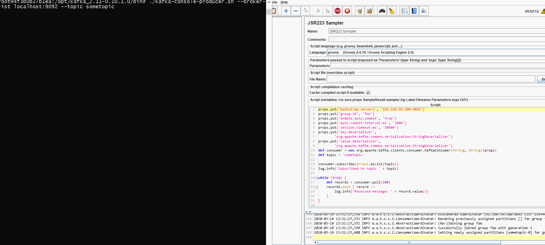The image size is (545, 245).
Task: Open the Help menu
Action: coord(284,2)
